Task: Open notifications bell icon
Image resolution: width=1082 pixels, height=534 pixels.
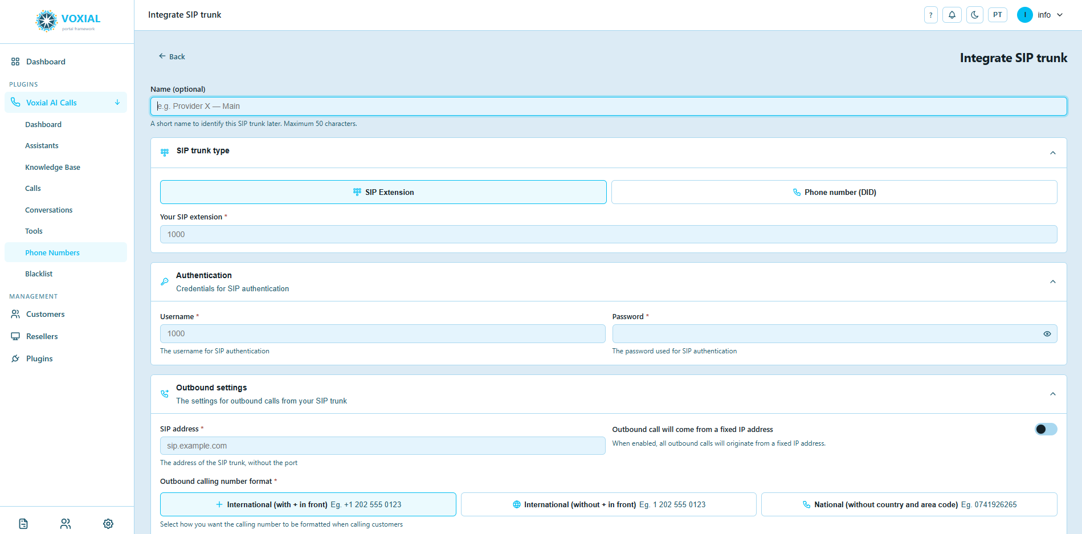Action: click(x=952, y=15)
